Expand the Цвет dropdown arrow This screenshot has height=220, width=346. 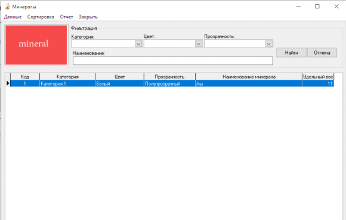[x=199, y=44]
